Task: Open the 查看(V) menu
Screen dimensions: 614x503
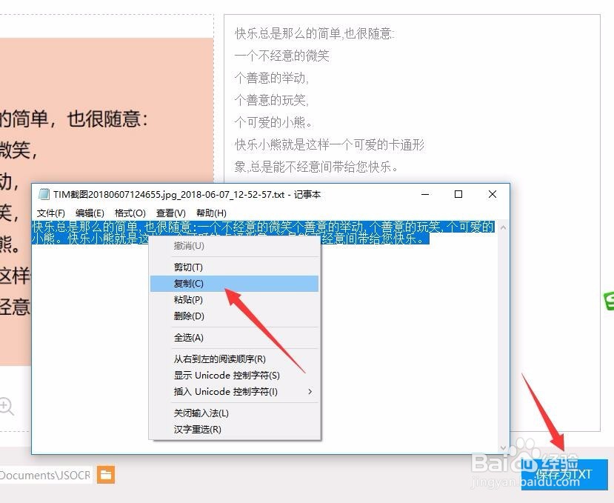Action: 169,213
